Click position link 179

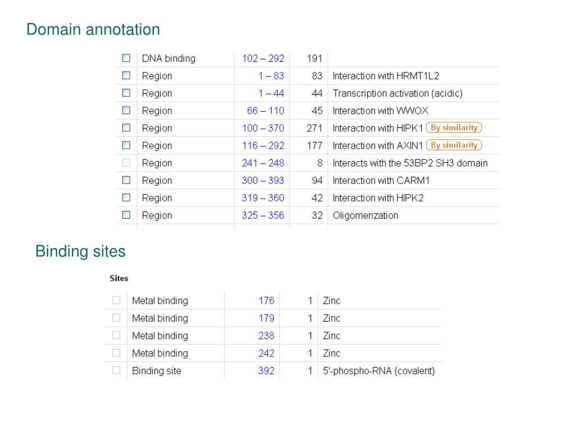click(x=266, y=318)
